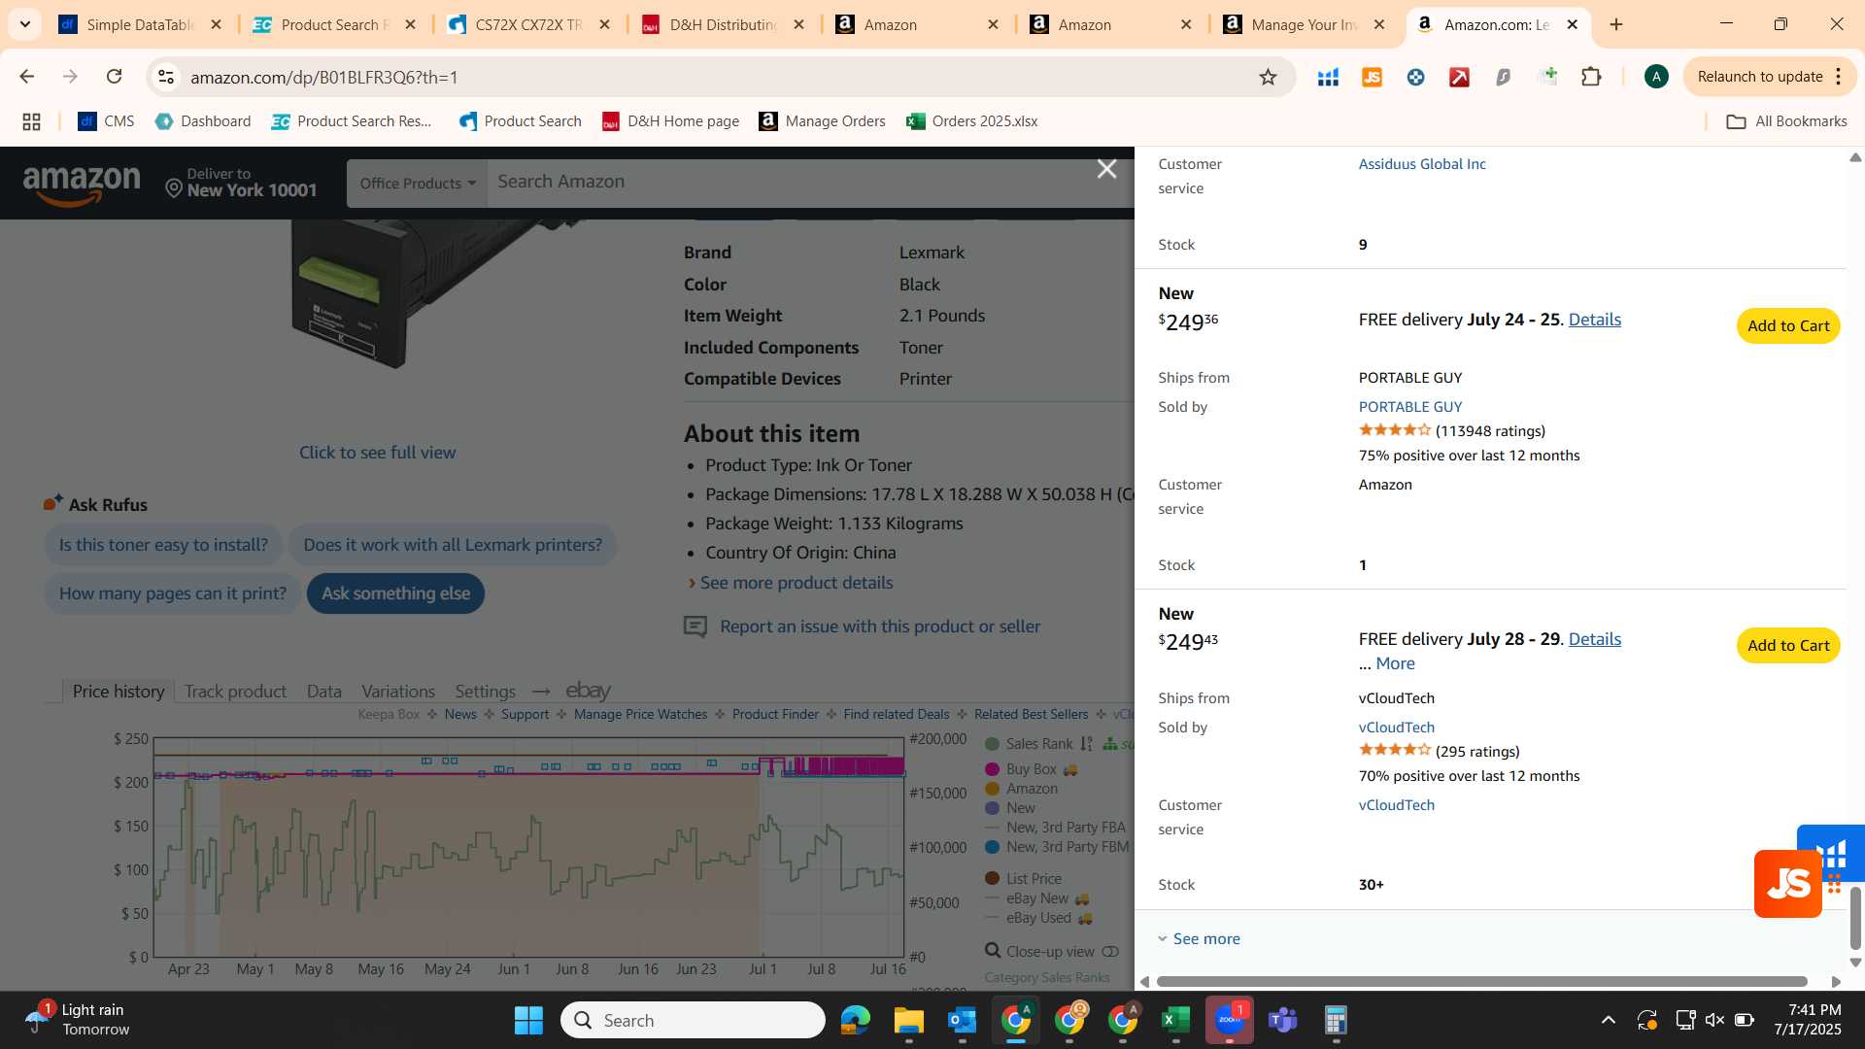This screenshot has width=1865, height=1049.
Task: Click the offers panel horizontal scrollbar
Action: coord(1481,982)
